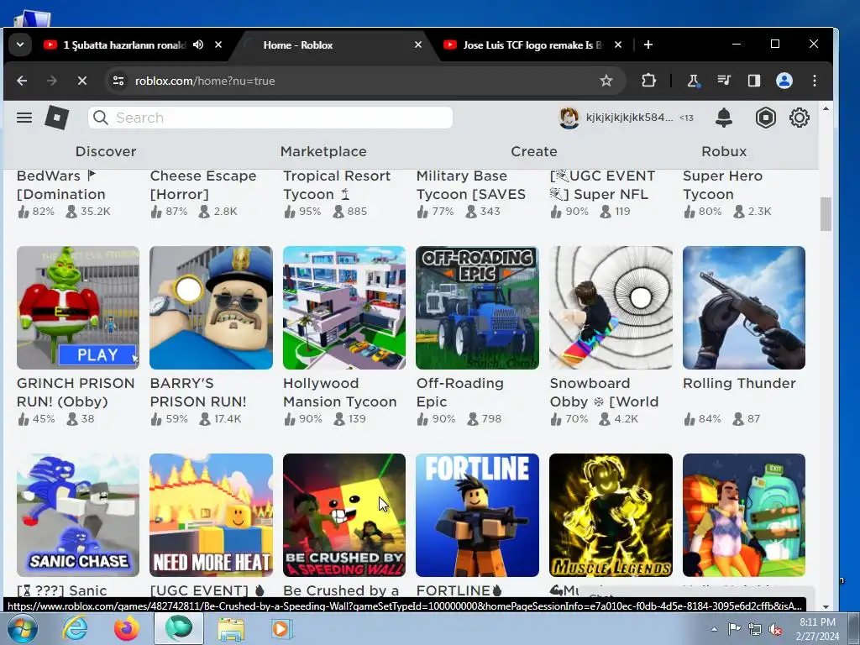Viewport: 860px width, 645px height.
Task: Open the Discover menu item
Action: (105, 151)
